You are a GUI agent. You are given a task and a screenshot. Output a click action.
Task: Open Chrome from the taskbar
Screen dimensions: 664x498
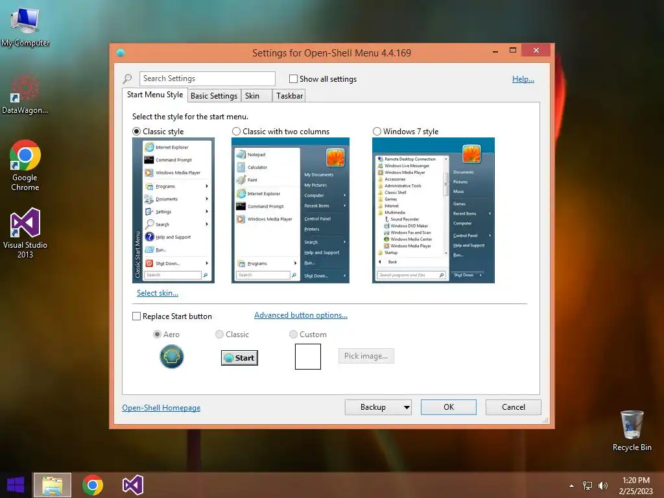[93, 485]
